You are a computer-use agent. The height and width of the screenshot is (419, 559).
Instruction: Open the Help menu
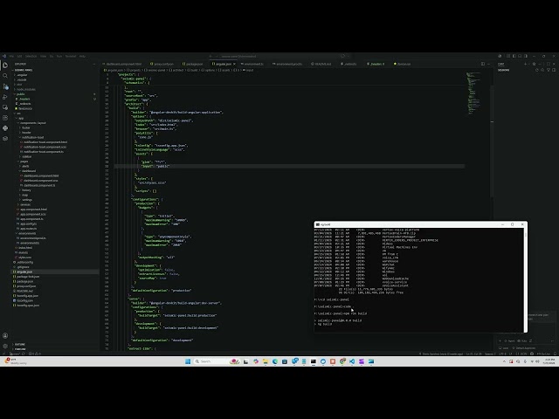tap(82, 56)
